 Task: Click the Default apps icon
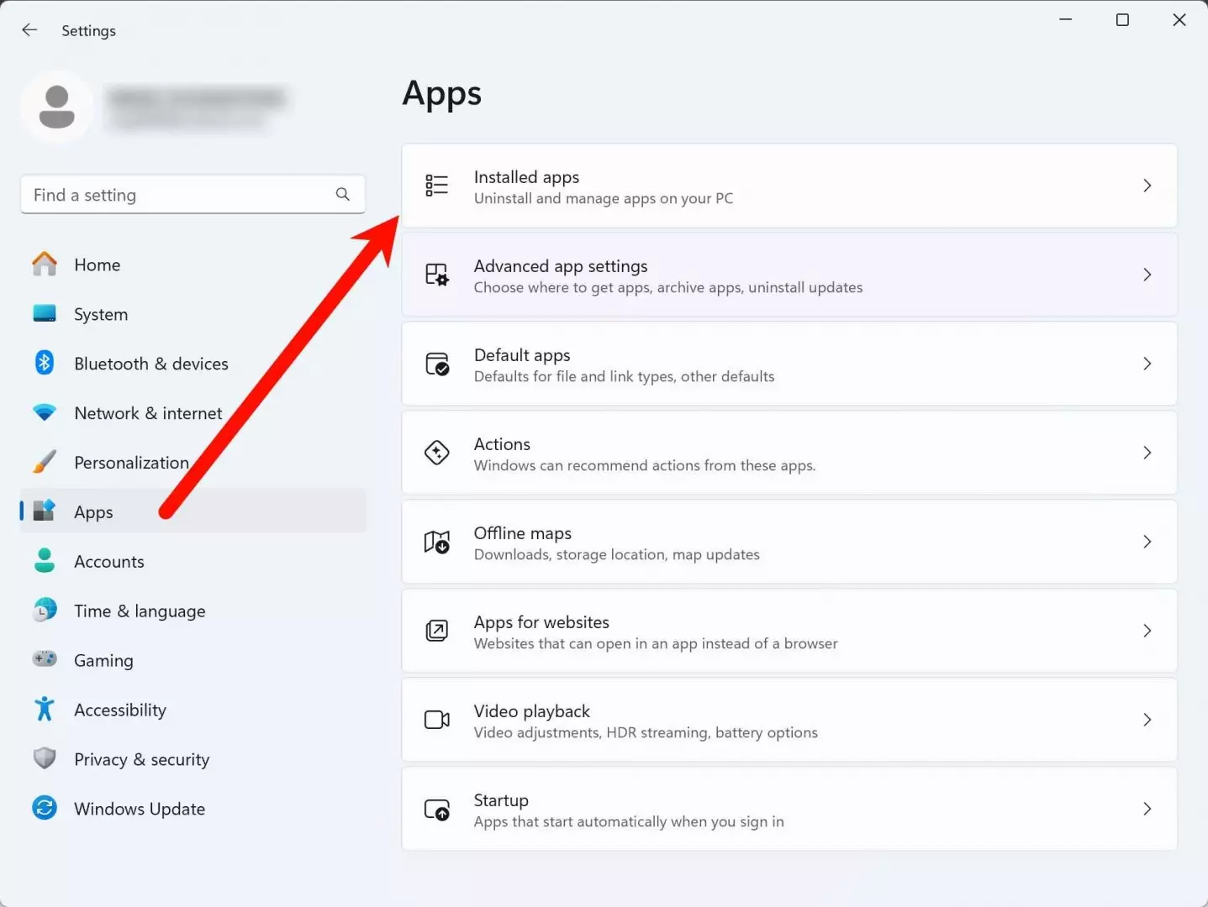pyautogui.click(x=437, y=364)
